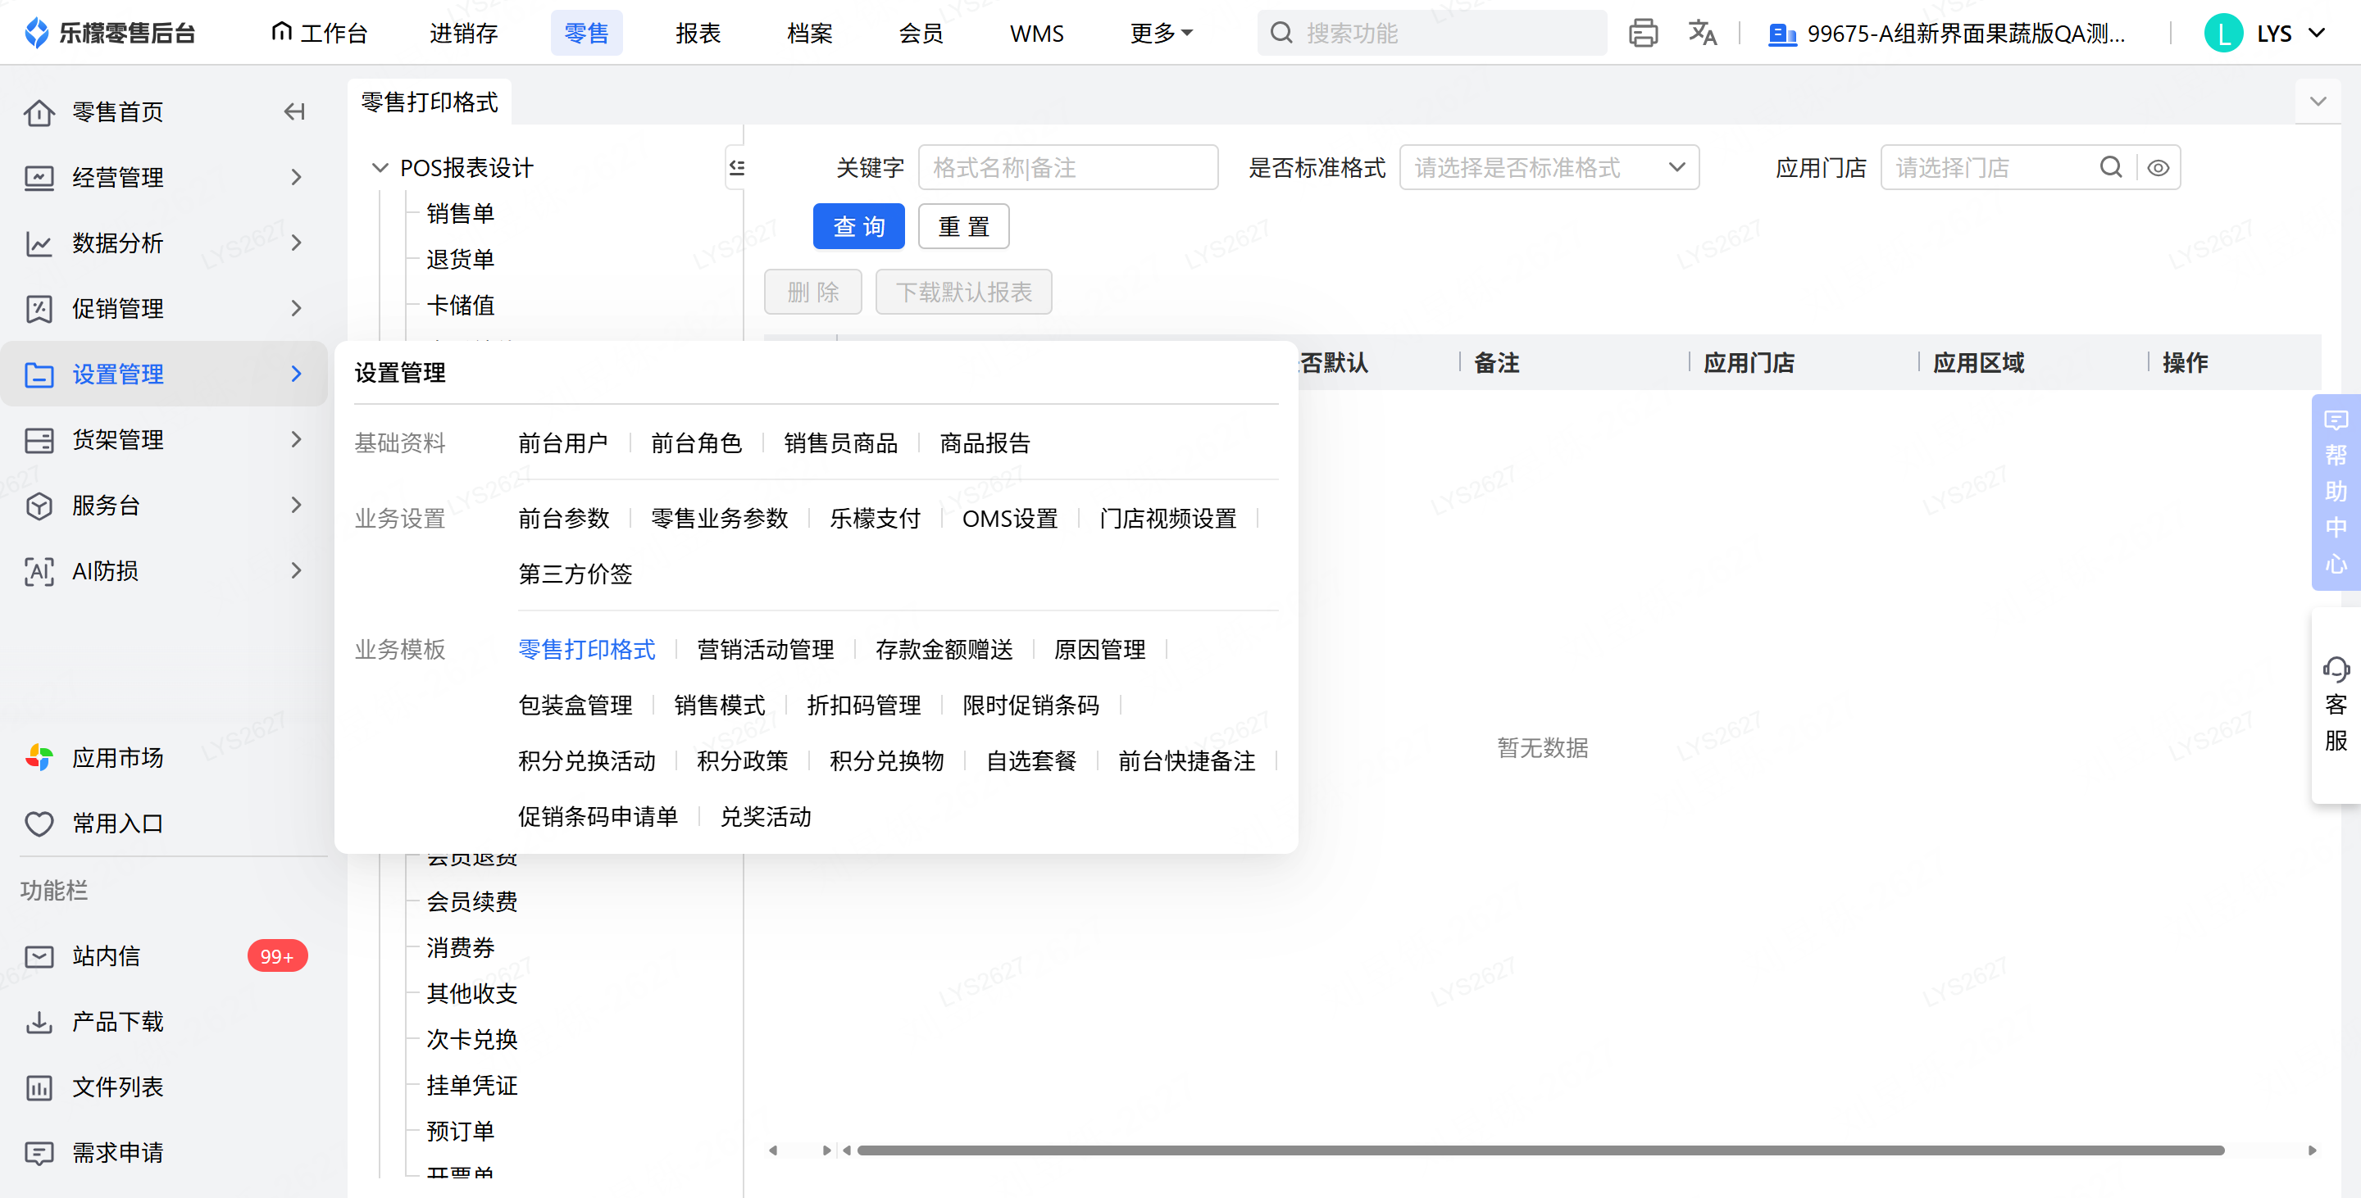This screenshot has height=1198, width=2361.
Task: Click the 产品下载 download icon
Action: [x=39, y=1021]
